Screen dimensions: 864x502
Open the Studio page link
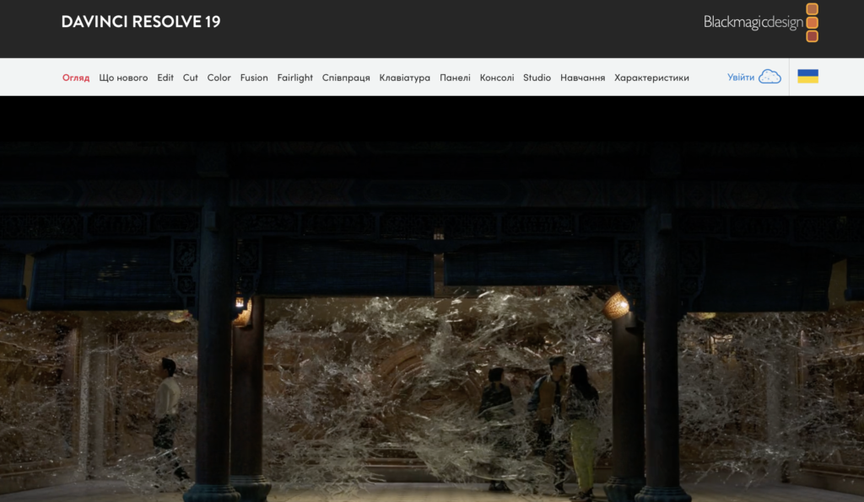coord(537,77)
